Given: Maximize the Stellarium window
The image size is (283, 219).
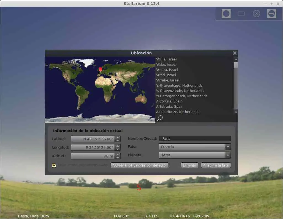Looking at the screenshot, I should pyautogui.click(x=272, y=4).
